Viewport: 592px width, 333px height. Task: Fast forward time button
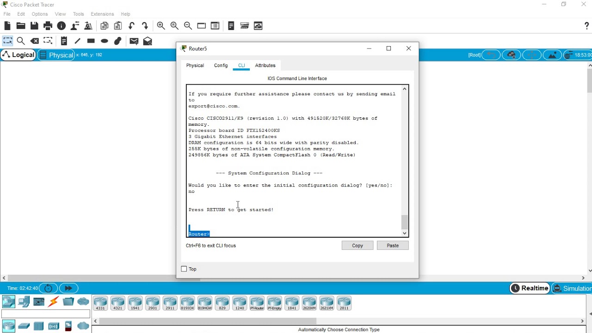pyautogui.click(x=68, y=288)
